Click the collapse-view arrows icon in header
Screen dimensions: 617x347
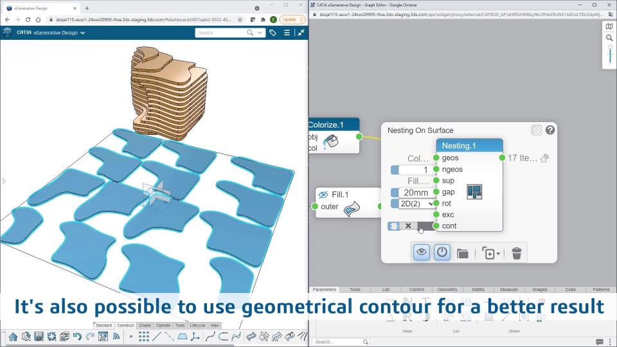(301, 33)
